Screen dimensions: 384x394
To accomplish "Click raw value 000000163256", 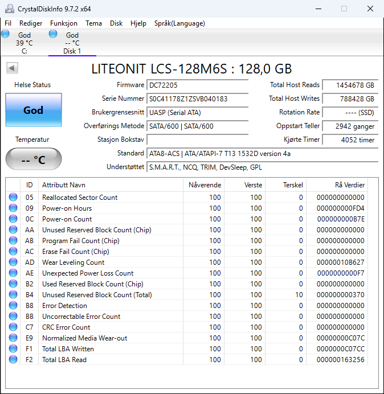I will 341,360.
